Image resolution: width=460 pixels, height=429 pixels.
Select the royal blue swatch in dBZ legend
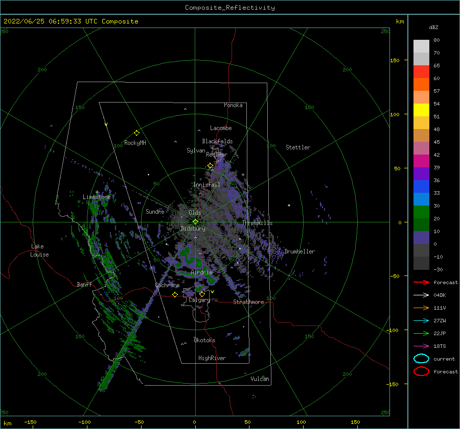point(421,186)
